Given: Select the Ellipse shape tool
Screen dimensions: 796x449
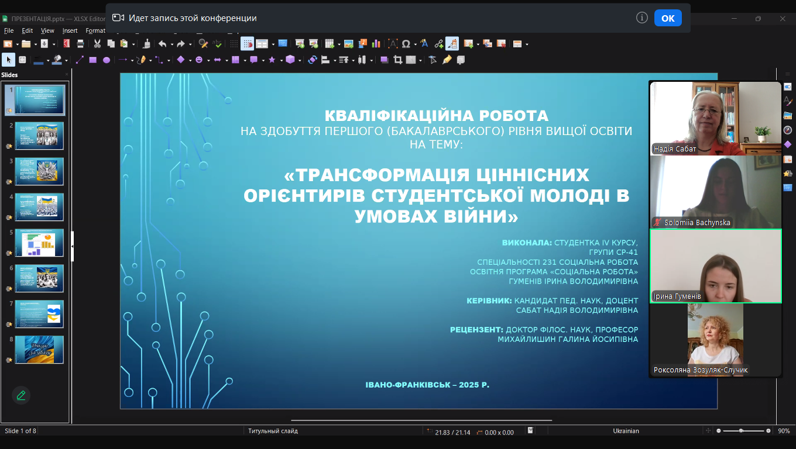Looking at the screenshot, I should tap(107, 60).
